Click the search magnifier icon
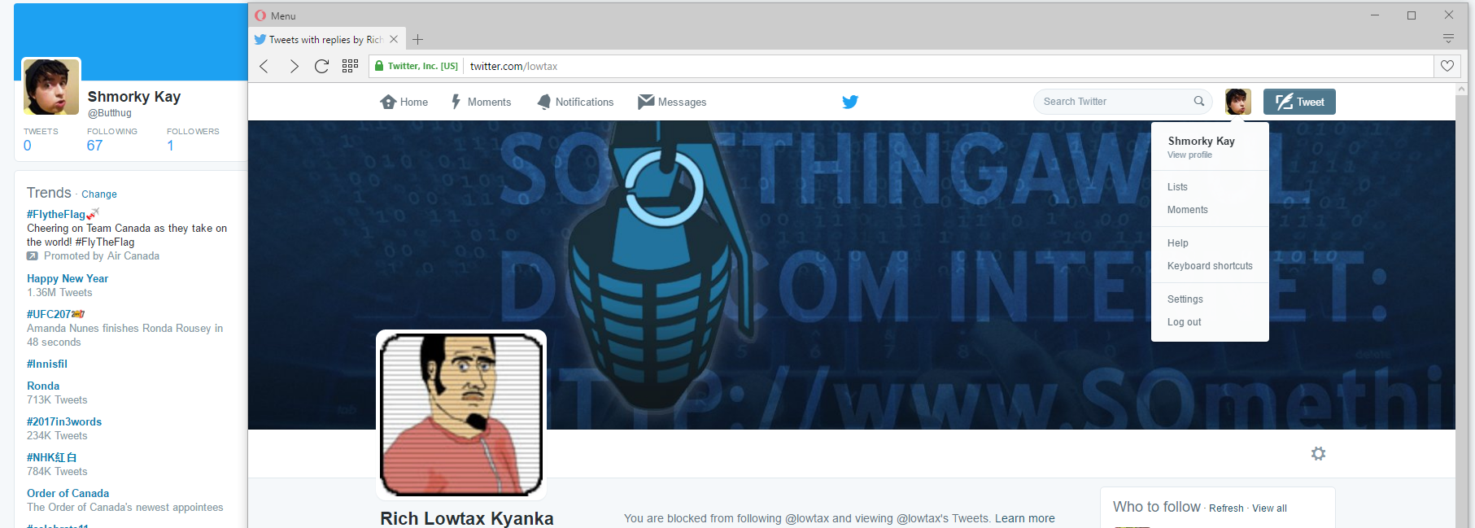Image resolution: width=1475 pixels, height=528 pixels. coord(1198,102)
